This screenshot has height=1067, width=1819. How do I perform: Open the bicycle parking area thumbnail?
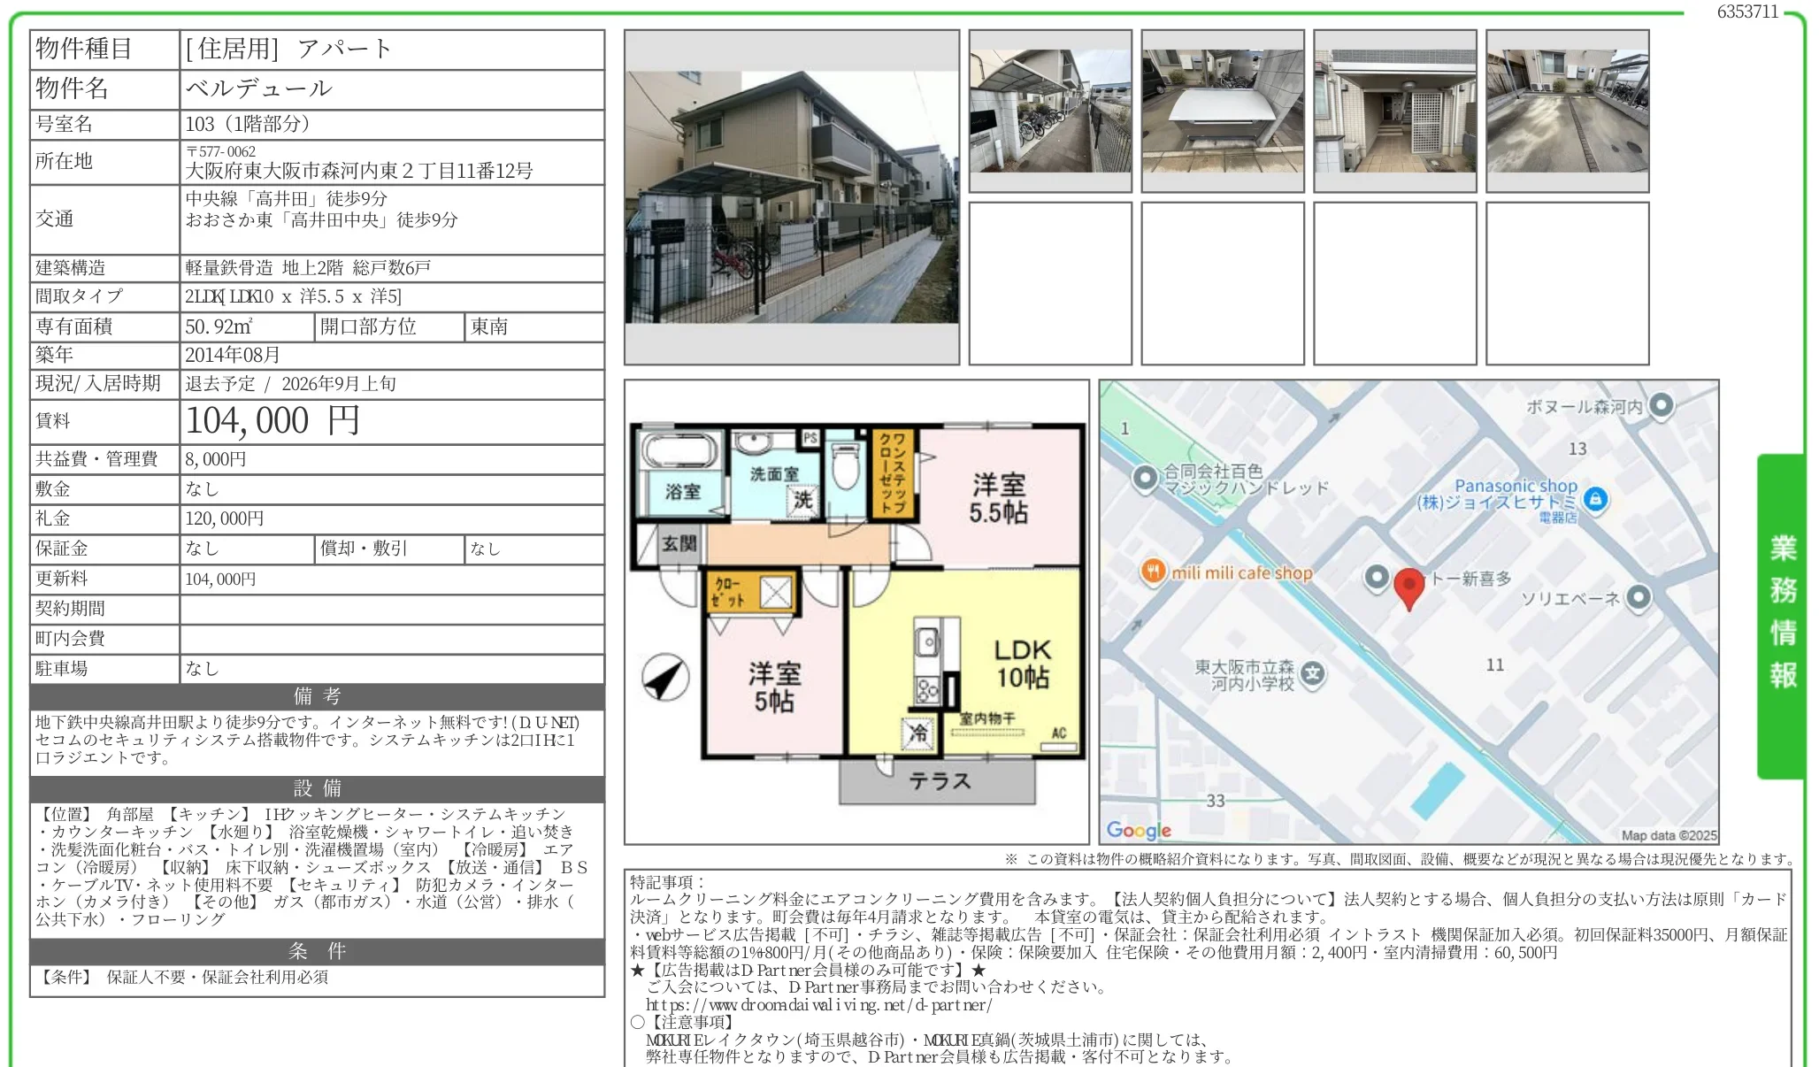point(1050,111)
